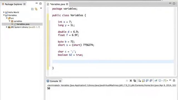Click the line 'package variables;'
This screenshot has height=100, width=178.
pos(65,9)
